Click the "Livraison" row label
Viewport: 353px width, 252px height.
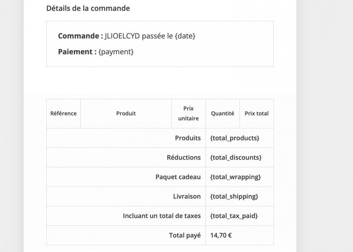coord(187,197)
